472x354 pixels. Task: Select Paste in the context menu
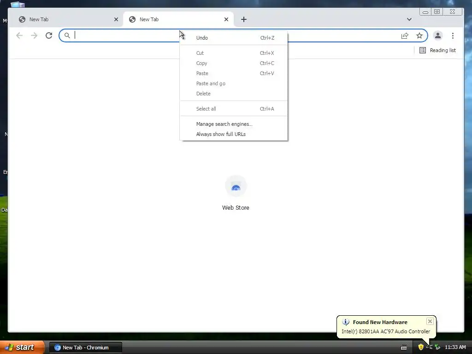coord(234,73)
